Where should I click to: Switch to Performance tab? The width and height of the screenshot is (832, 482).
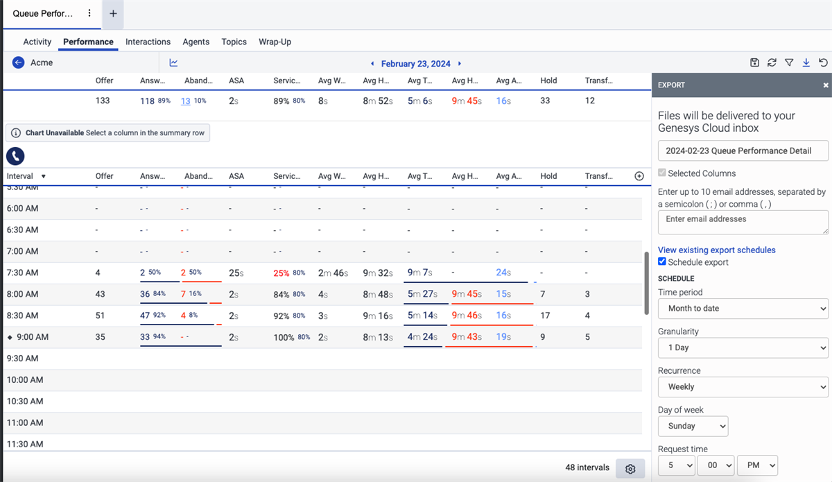(x=88, y=42)
